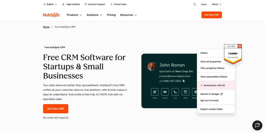Click the orange Get free CRM hero button
This screenshot has height=133, width=265.
click(56, 109)
